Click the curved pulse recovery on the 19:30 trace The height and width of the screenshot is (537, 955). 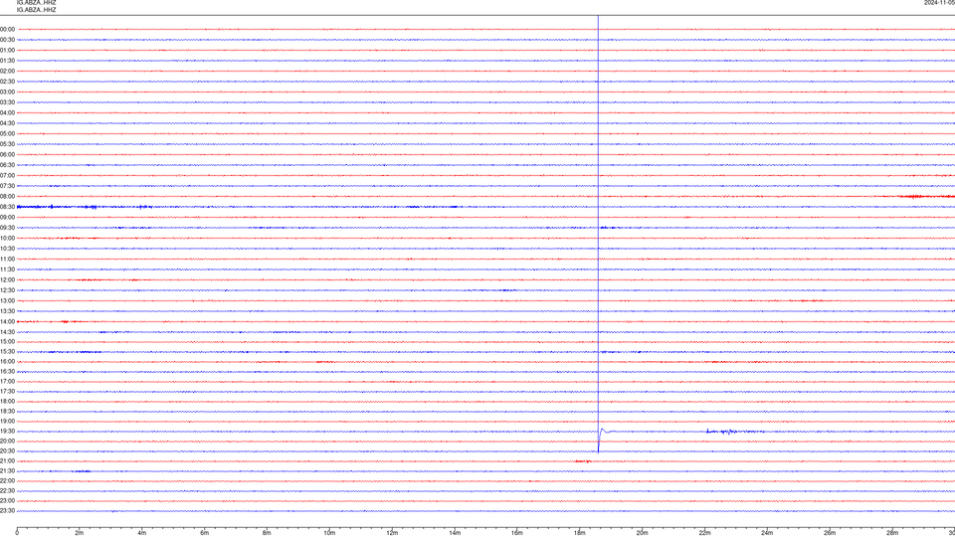[x=604, y=431]
